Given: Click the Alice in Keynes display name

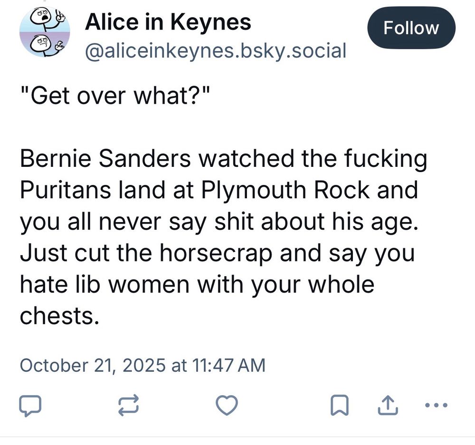Looking at the screenshot, I should (x=168, y=21).
